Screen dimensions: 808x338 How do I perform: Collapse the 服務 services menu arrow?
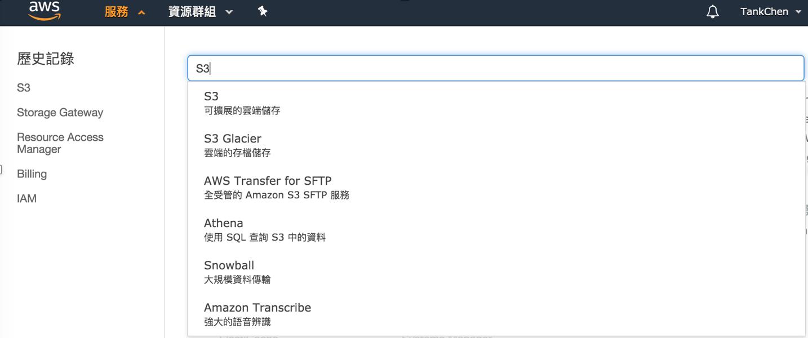point(141,12)
